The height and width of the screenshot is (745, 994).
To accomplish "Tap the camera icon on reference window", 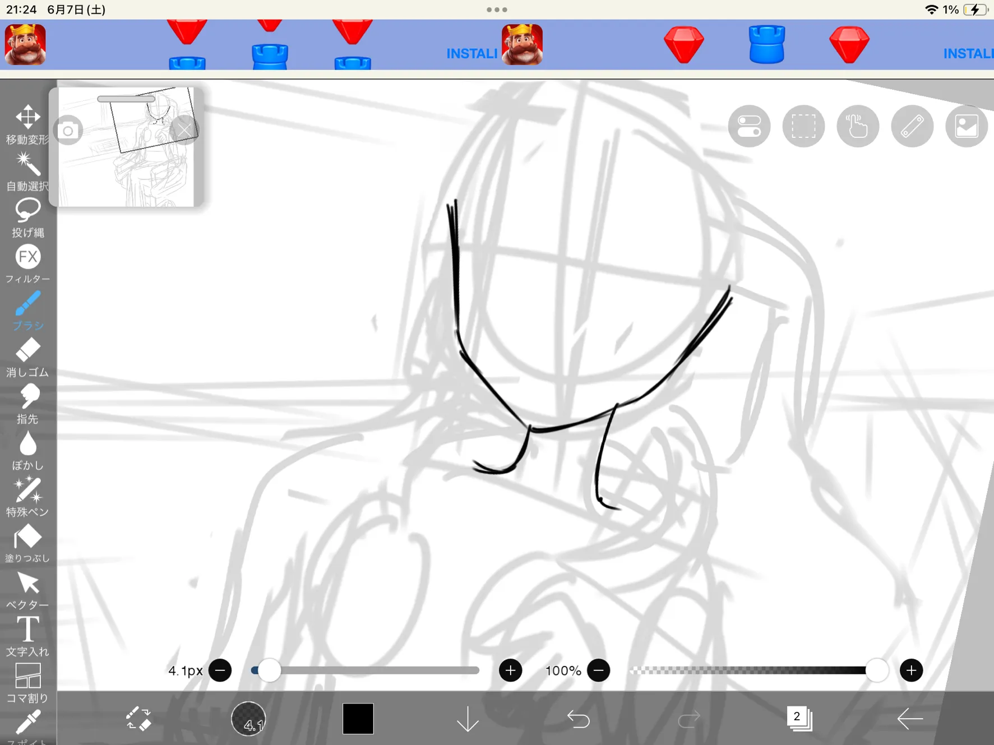I will pos(68,131).
